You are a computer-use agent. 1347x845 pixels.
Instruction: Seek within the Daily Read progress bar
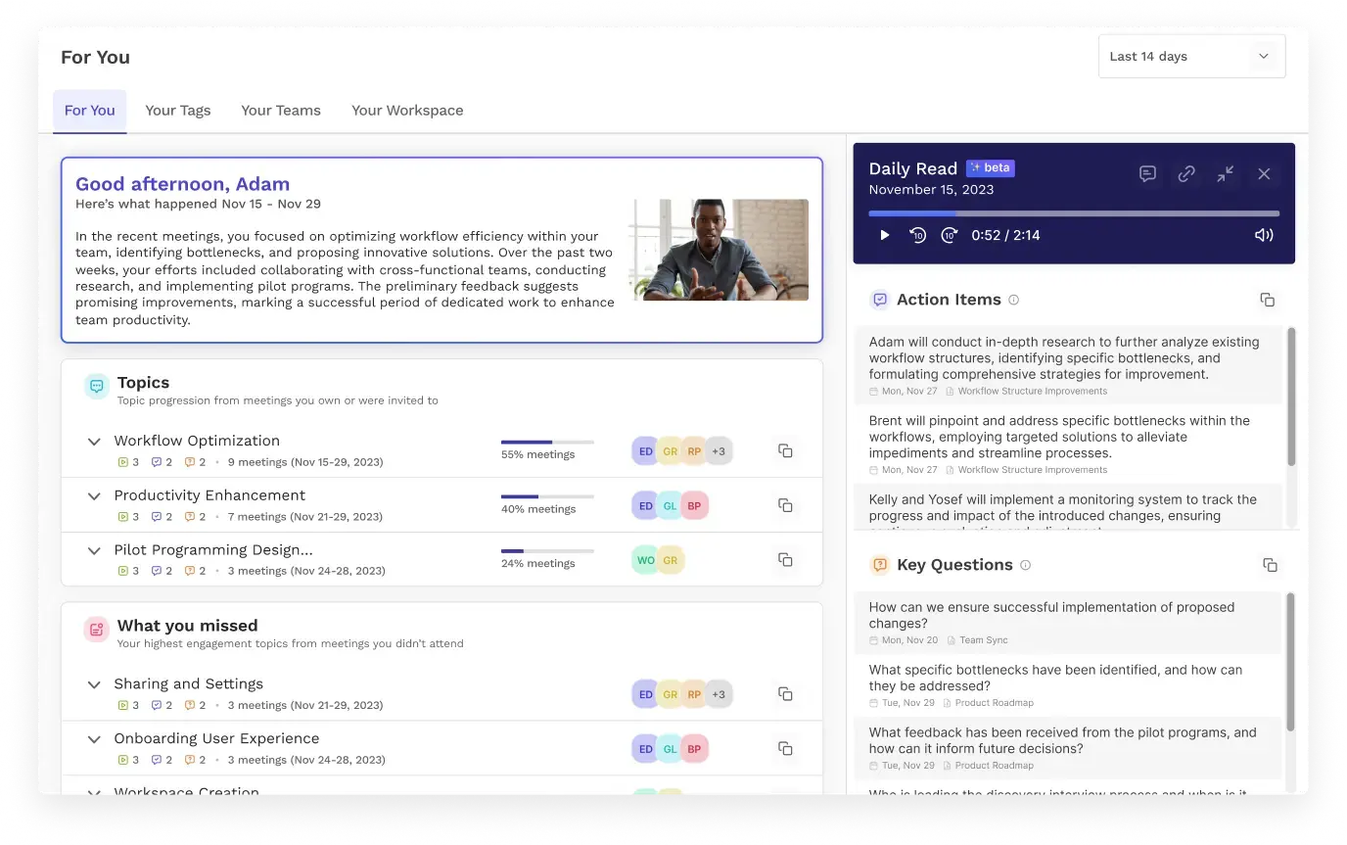click(1074, 212)
